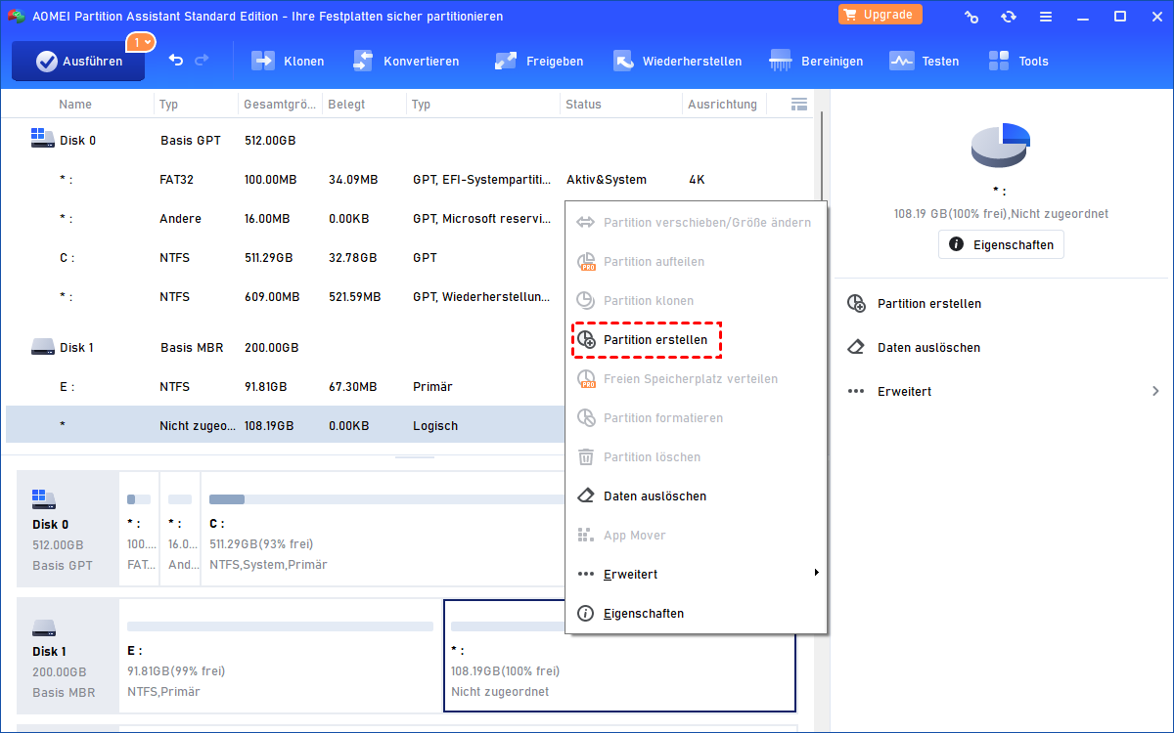Select the Nicht zugeordnet 108.19GB row
Screen dimensions: 1174x733
286,425
